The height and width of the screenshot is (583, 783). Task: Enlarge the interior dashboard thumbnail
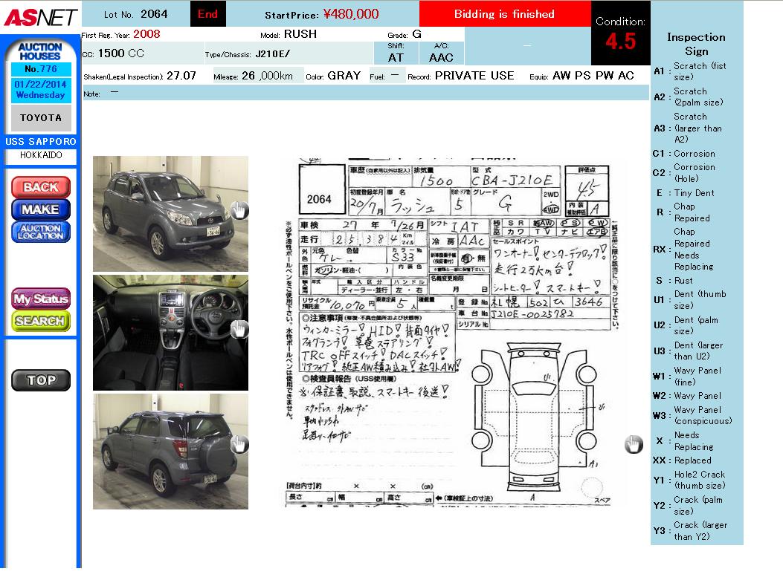coord(170,333)
